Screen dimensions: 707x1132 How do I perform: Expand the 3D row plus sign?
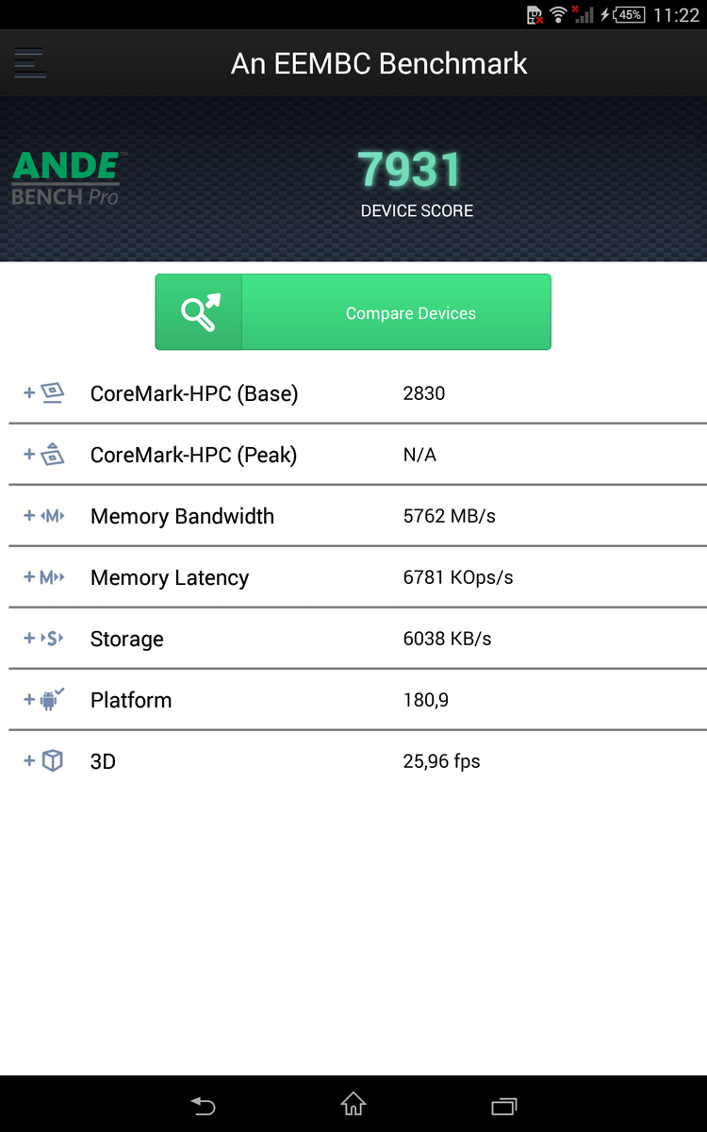29,761
